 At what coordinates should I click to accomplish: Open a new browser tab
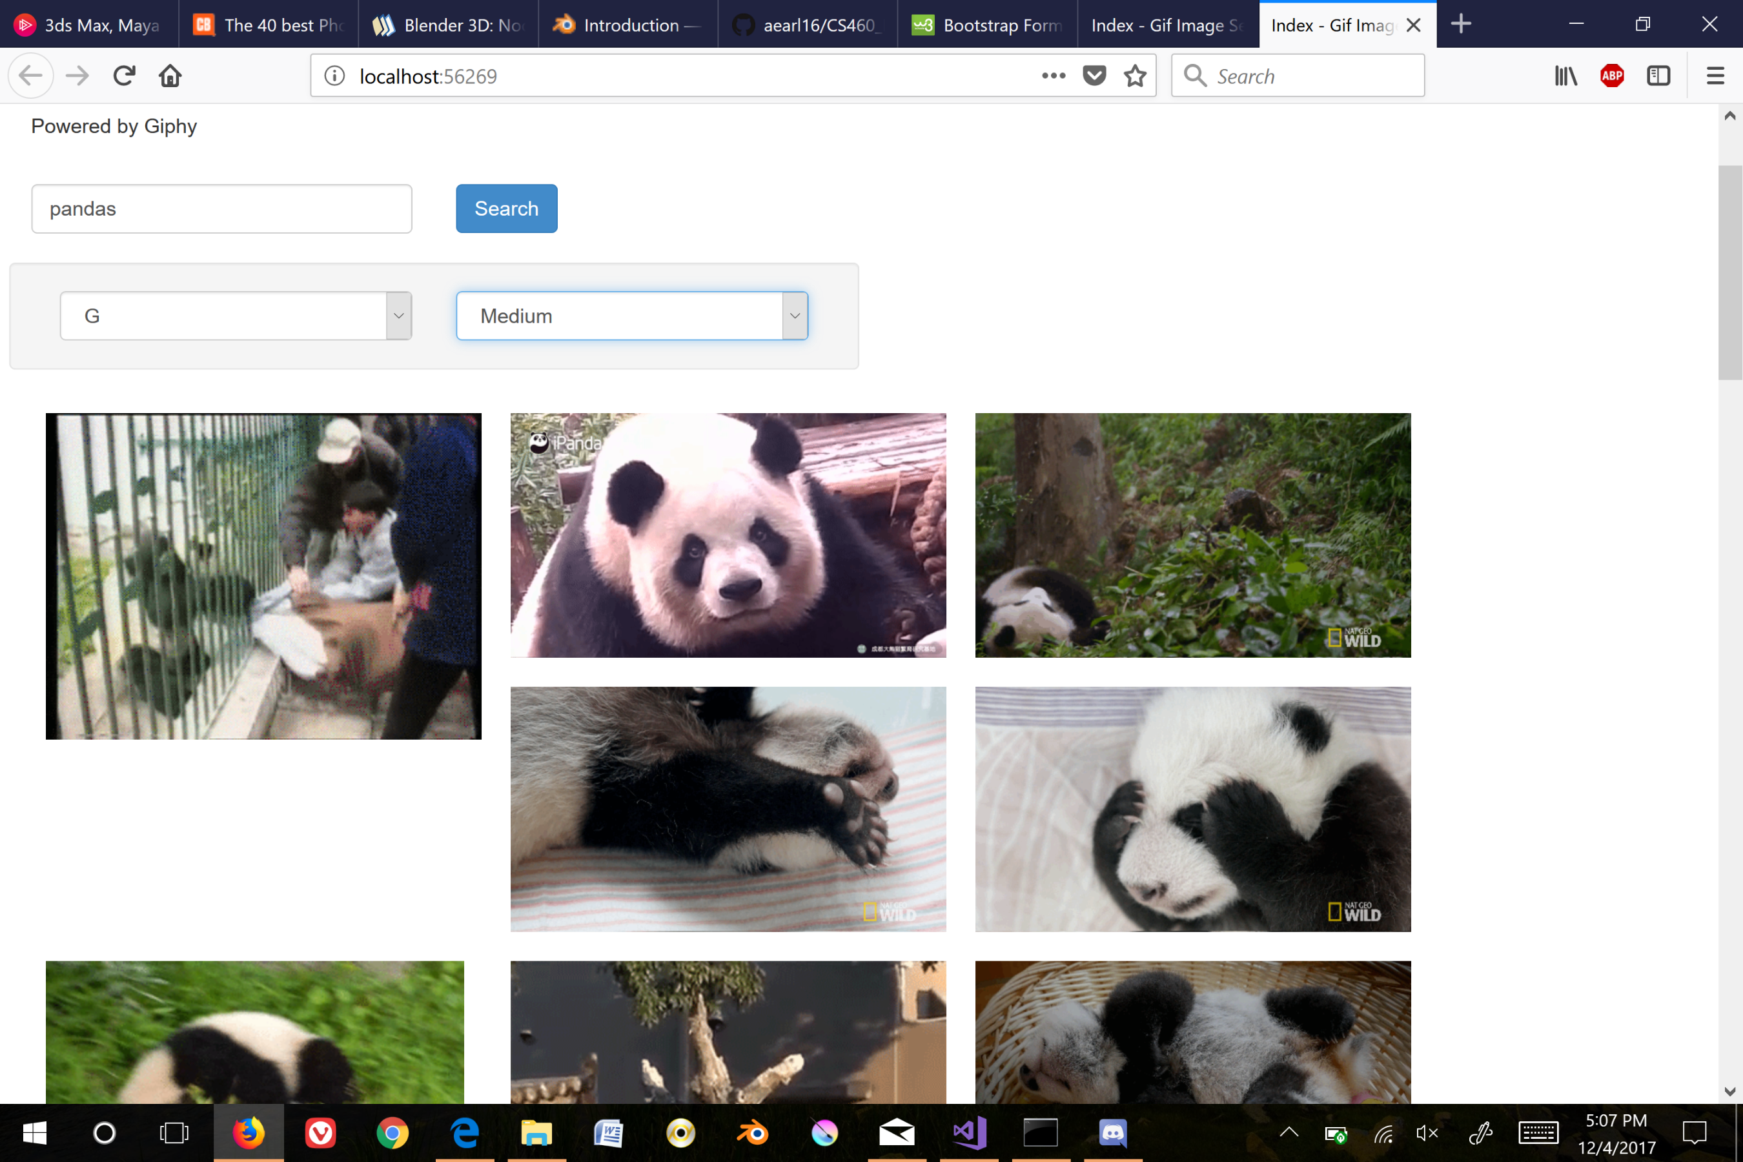pyautogui.click(x=1461, y=24)
